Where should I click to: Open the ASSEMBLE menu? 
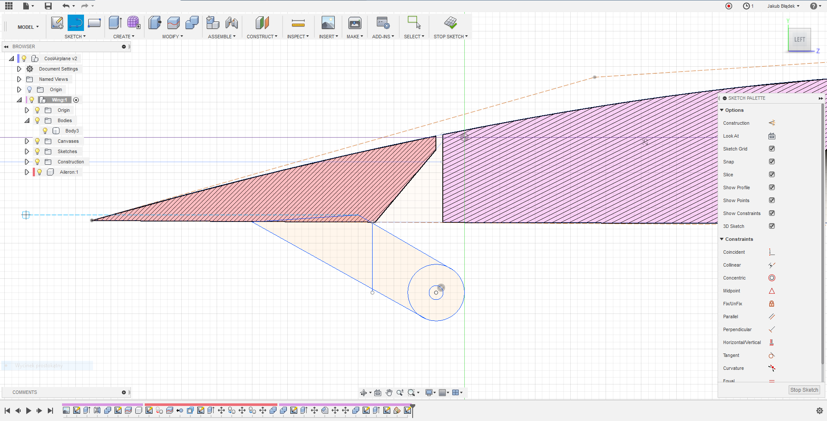pos(222,37)
